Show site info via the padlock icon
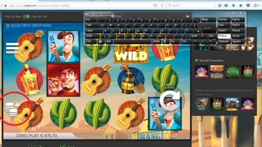The height and width of the screenshot is (147, 262). coord(6,6)
